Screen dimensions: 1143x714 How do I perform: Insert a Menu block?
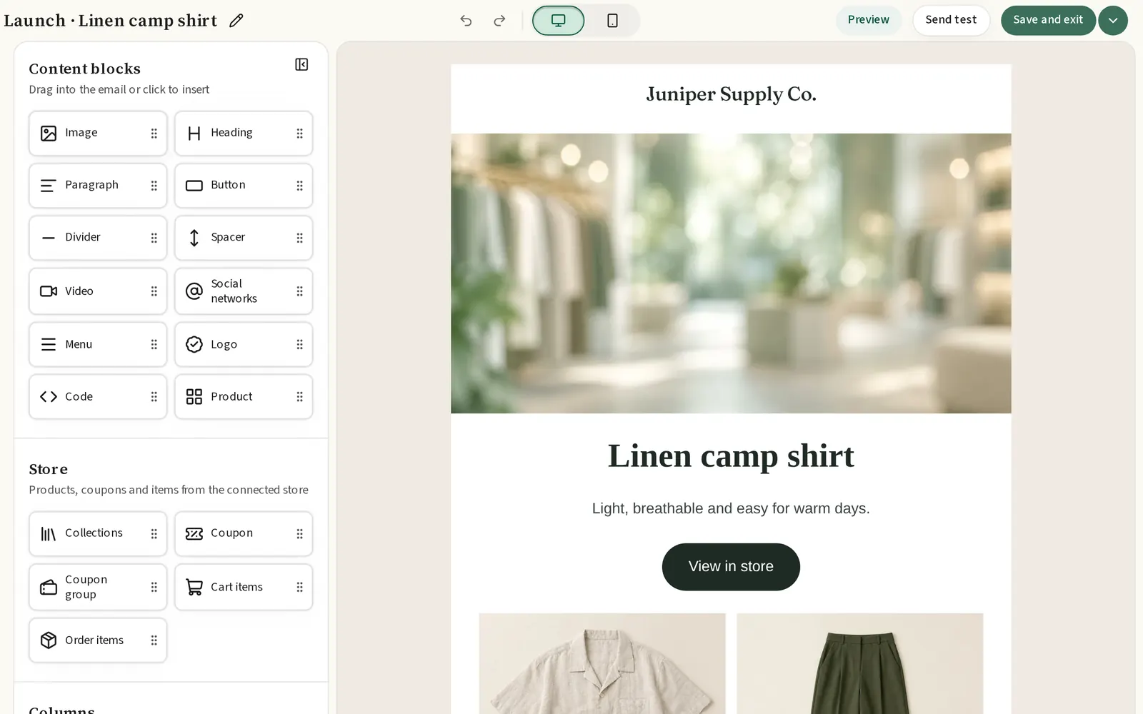(x=98, y=344)
